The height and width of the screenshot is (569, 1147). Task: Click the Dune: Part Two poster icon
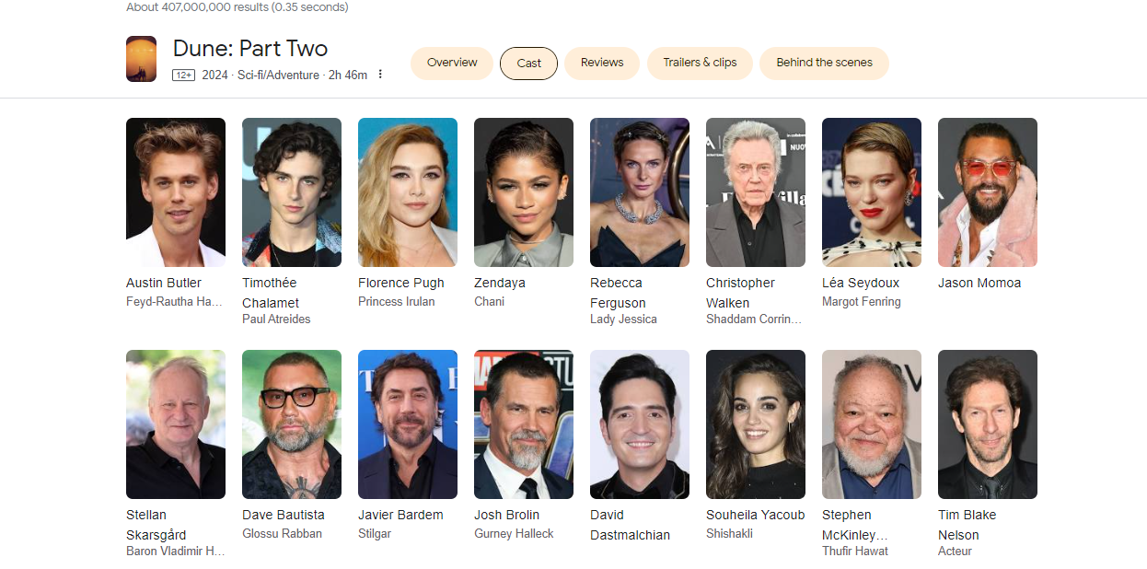[x=141, y=59]
